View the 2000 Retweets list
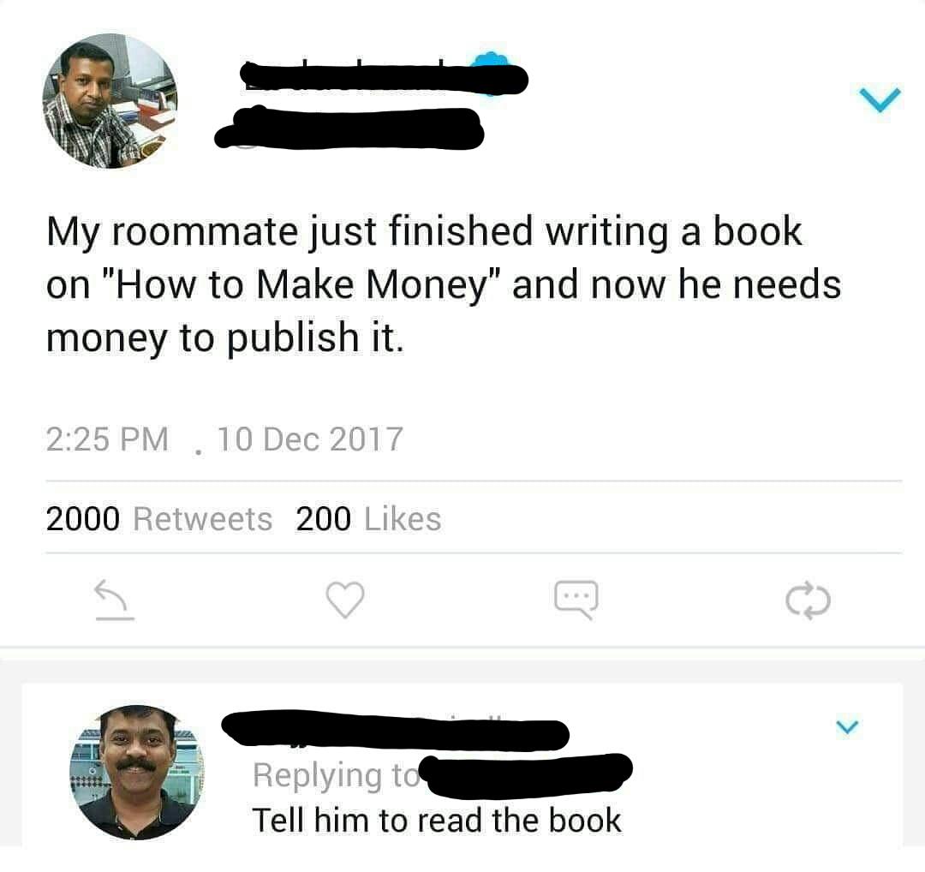925x872 pixels. click(x=158, y=519)
